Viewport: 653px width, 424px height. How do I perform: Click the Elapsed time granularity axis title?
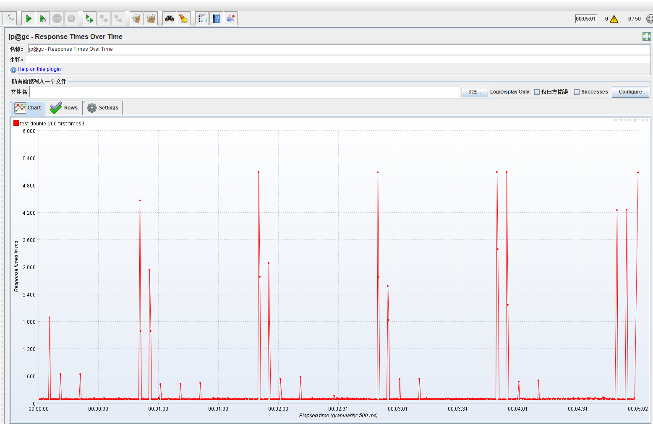tap(338, 416)
